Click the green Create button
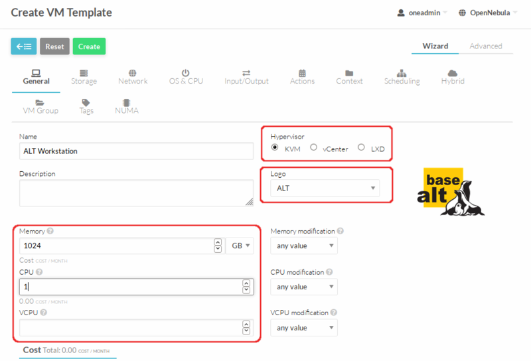Viewport: 531px width, 361px height. pos(89,46)
